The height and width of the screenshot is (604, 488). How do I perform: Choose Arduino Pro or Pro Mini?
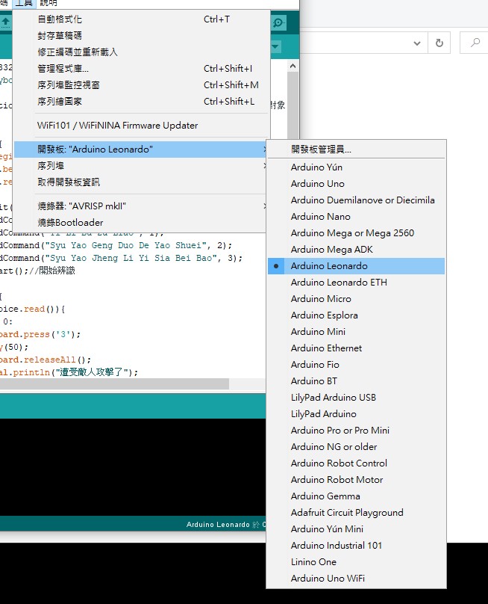356,431
